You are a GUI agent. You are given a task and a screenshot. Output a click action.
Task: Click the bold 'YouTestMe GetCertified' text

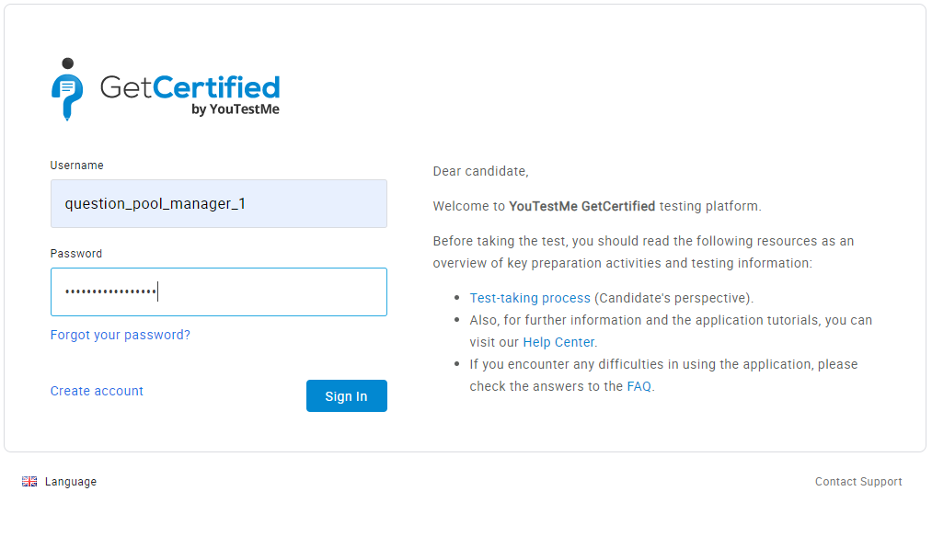click(581, 206)
